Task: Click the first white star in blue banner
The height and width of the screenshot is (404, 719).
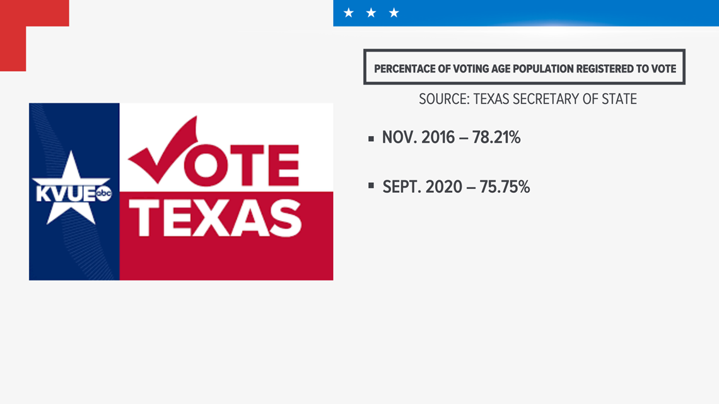Action: coord(349,13)
